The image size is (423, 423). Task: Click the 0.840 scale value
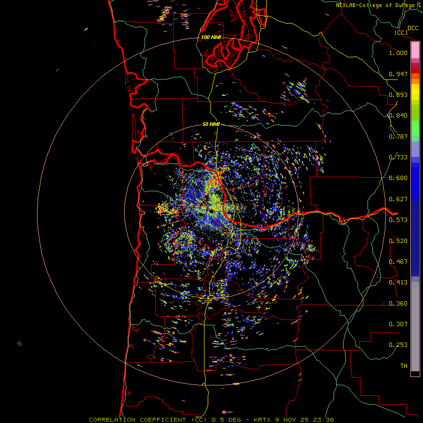click(x=398, y=116)
